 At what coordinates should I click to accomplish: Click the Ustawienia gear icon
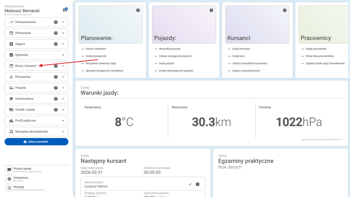pos(9,179)
